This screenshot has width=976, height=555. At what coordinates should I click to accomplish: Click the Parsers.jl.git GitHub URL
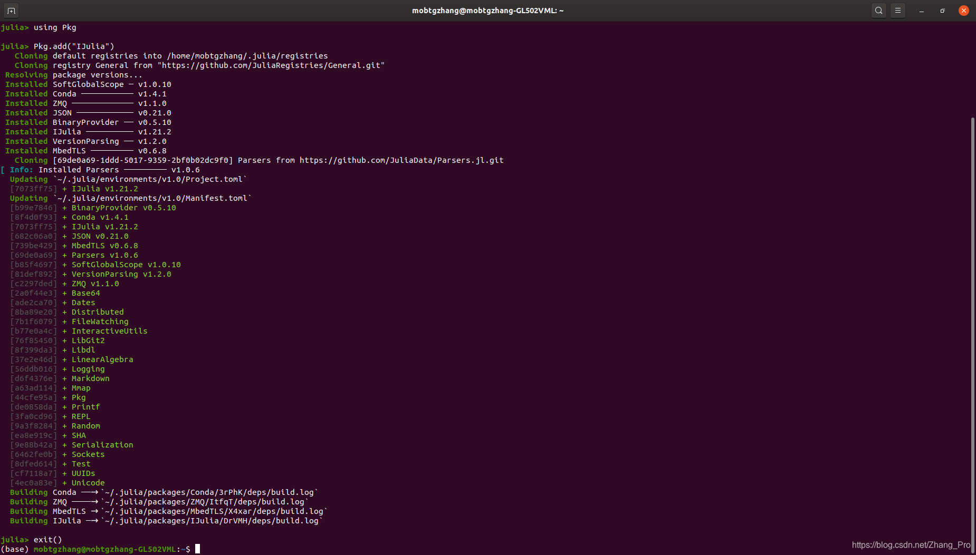[x=401, y=160]
